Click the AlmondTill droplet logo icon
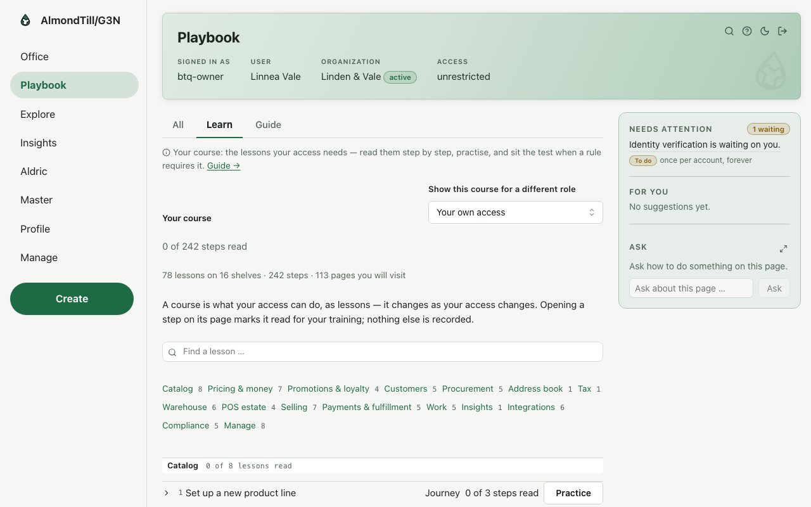Viewport: 811px width, 507px height. (x=25, y=20)
